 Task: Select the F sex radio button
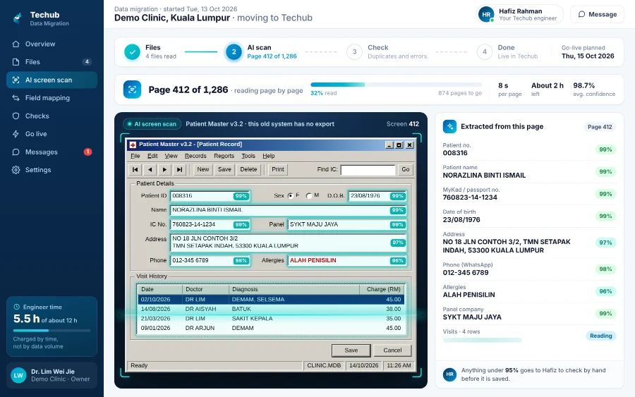[291, 196]
